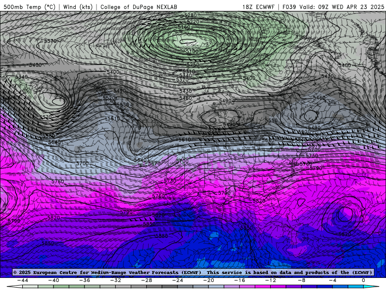
Task: Click the 5310 height contour label
Action: 189,71
